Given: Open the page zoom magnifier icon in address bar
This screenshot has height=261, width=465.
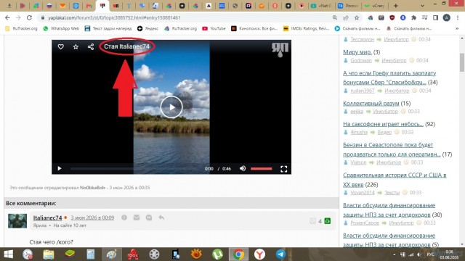Looking at the screenshot, I should (x=335, y=17).
